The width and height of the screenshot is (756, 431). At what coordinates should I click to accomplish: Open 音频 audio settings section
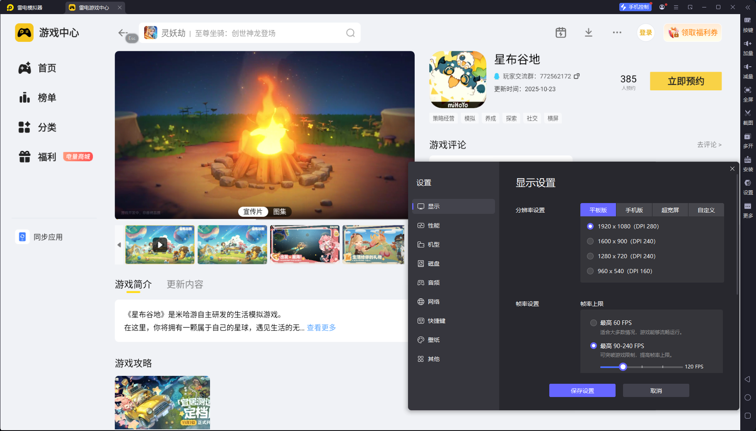click(454, 283)
